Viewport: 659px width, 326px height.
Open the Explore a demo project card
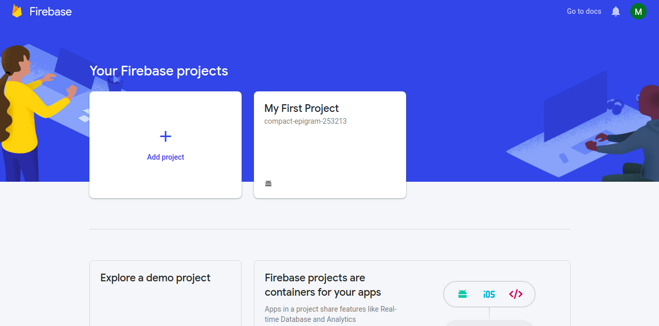coord(166,293)
